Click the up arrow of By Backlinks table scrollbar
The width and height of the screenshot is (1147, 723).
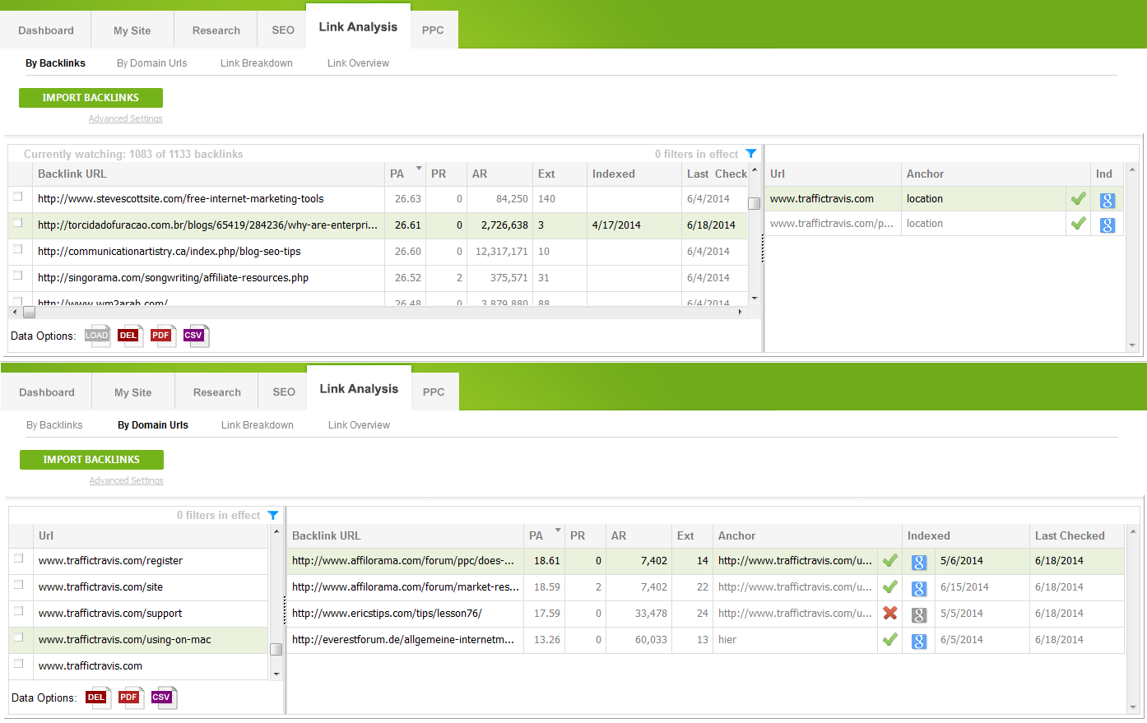pos(755,169)
